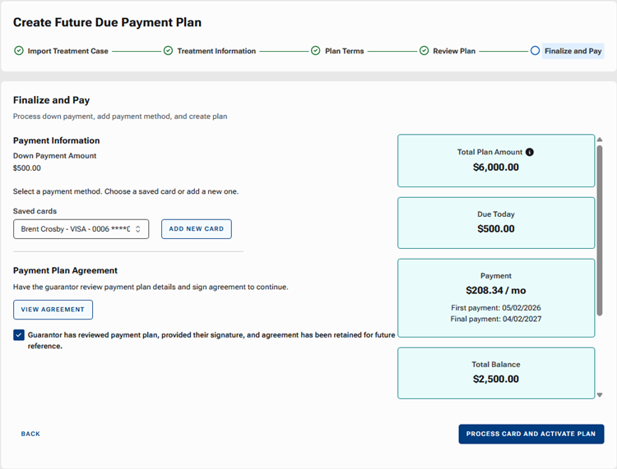Image resolution: width=617 pixels, height=469 pixels.
Task: Click Process Card and Activate Plan
Action: tap(531, 434)
